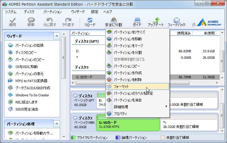Viewport: 227px width, 143px height.
Task: Open the ヘルプ menu
Action: click(108, 12)
